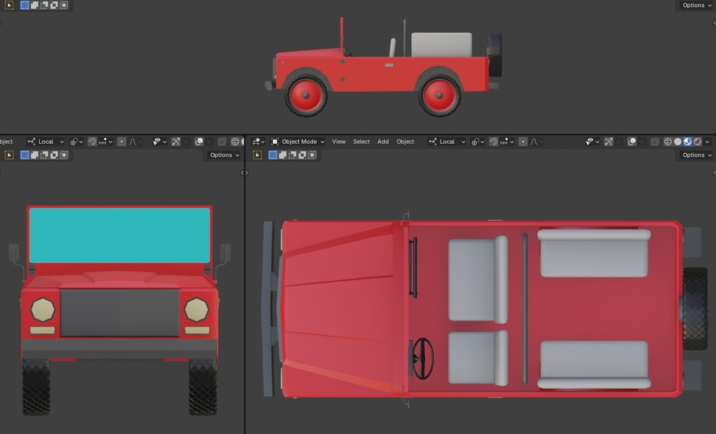The image size is (716, 434).
Task: Open the editor type menu in the top-view viewport
Action: (x=258, y=142)
